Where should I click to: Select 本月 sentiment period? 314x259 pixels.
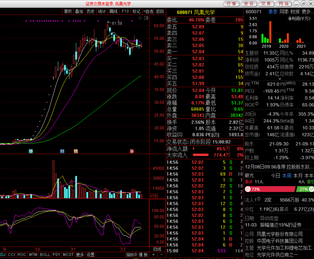(298, 176)
